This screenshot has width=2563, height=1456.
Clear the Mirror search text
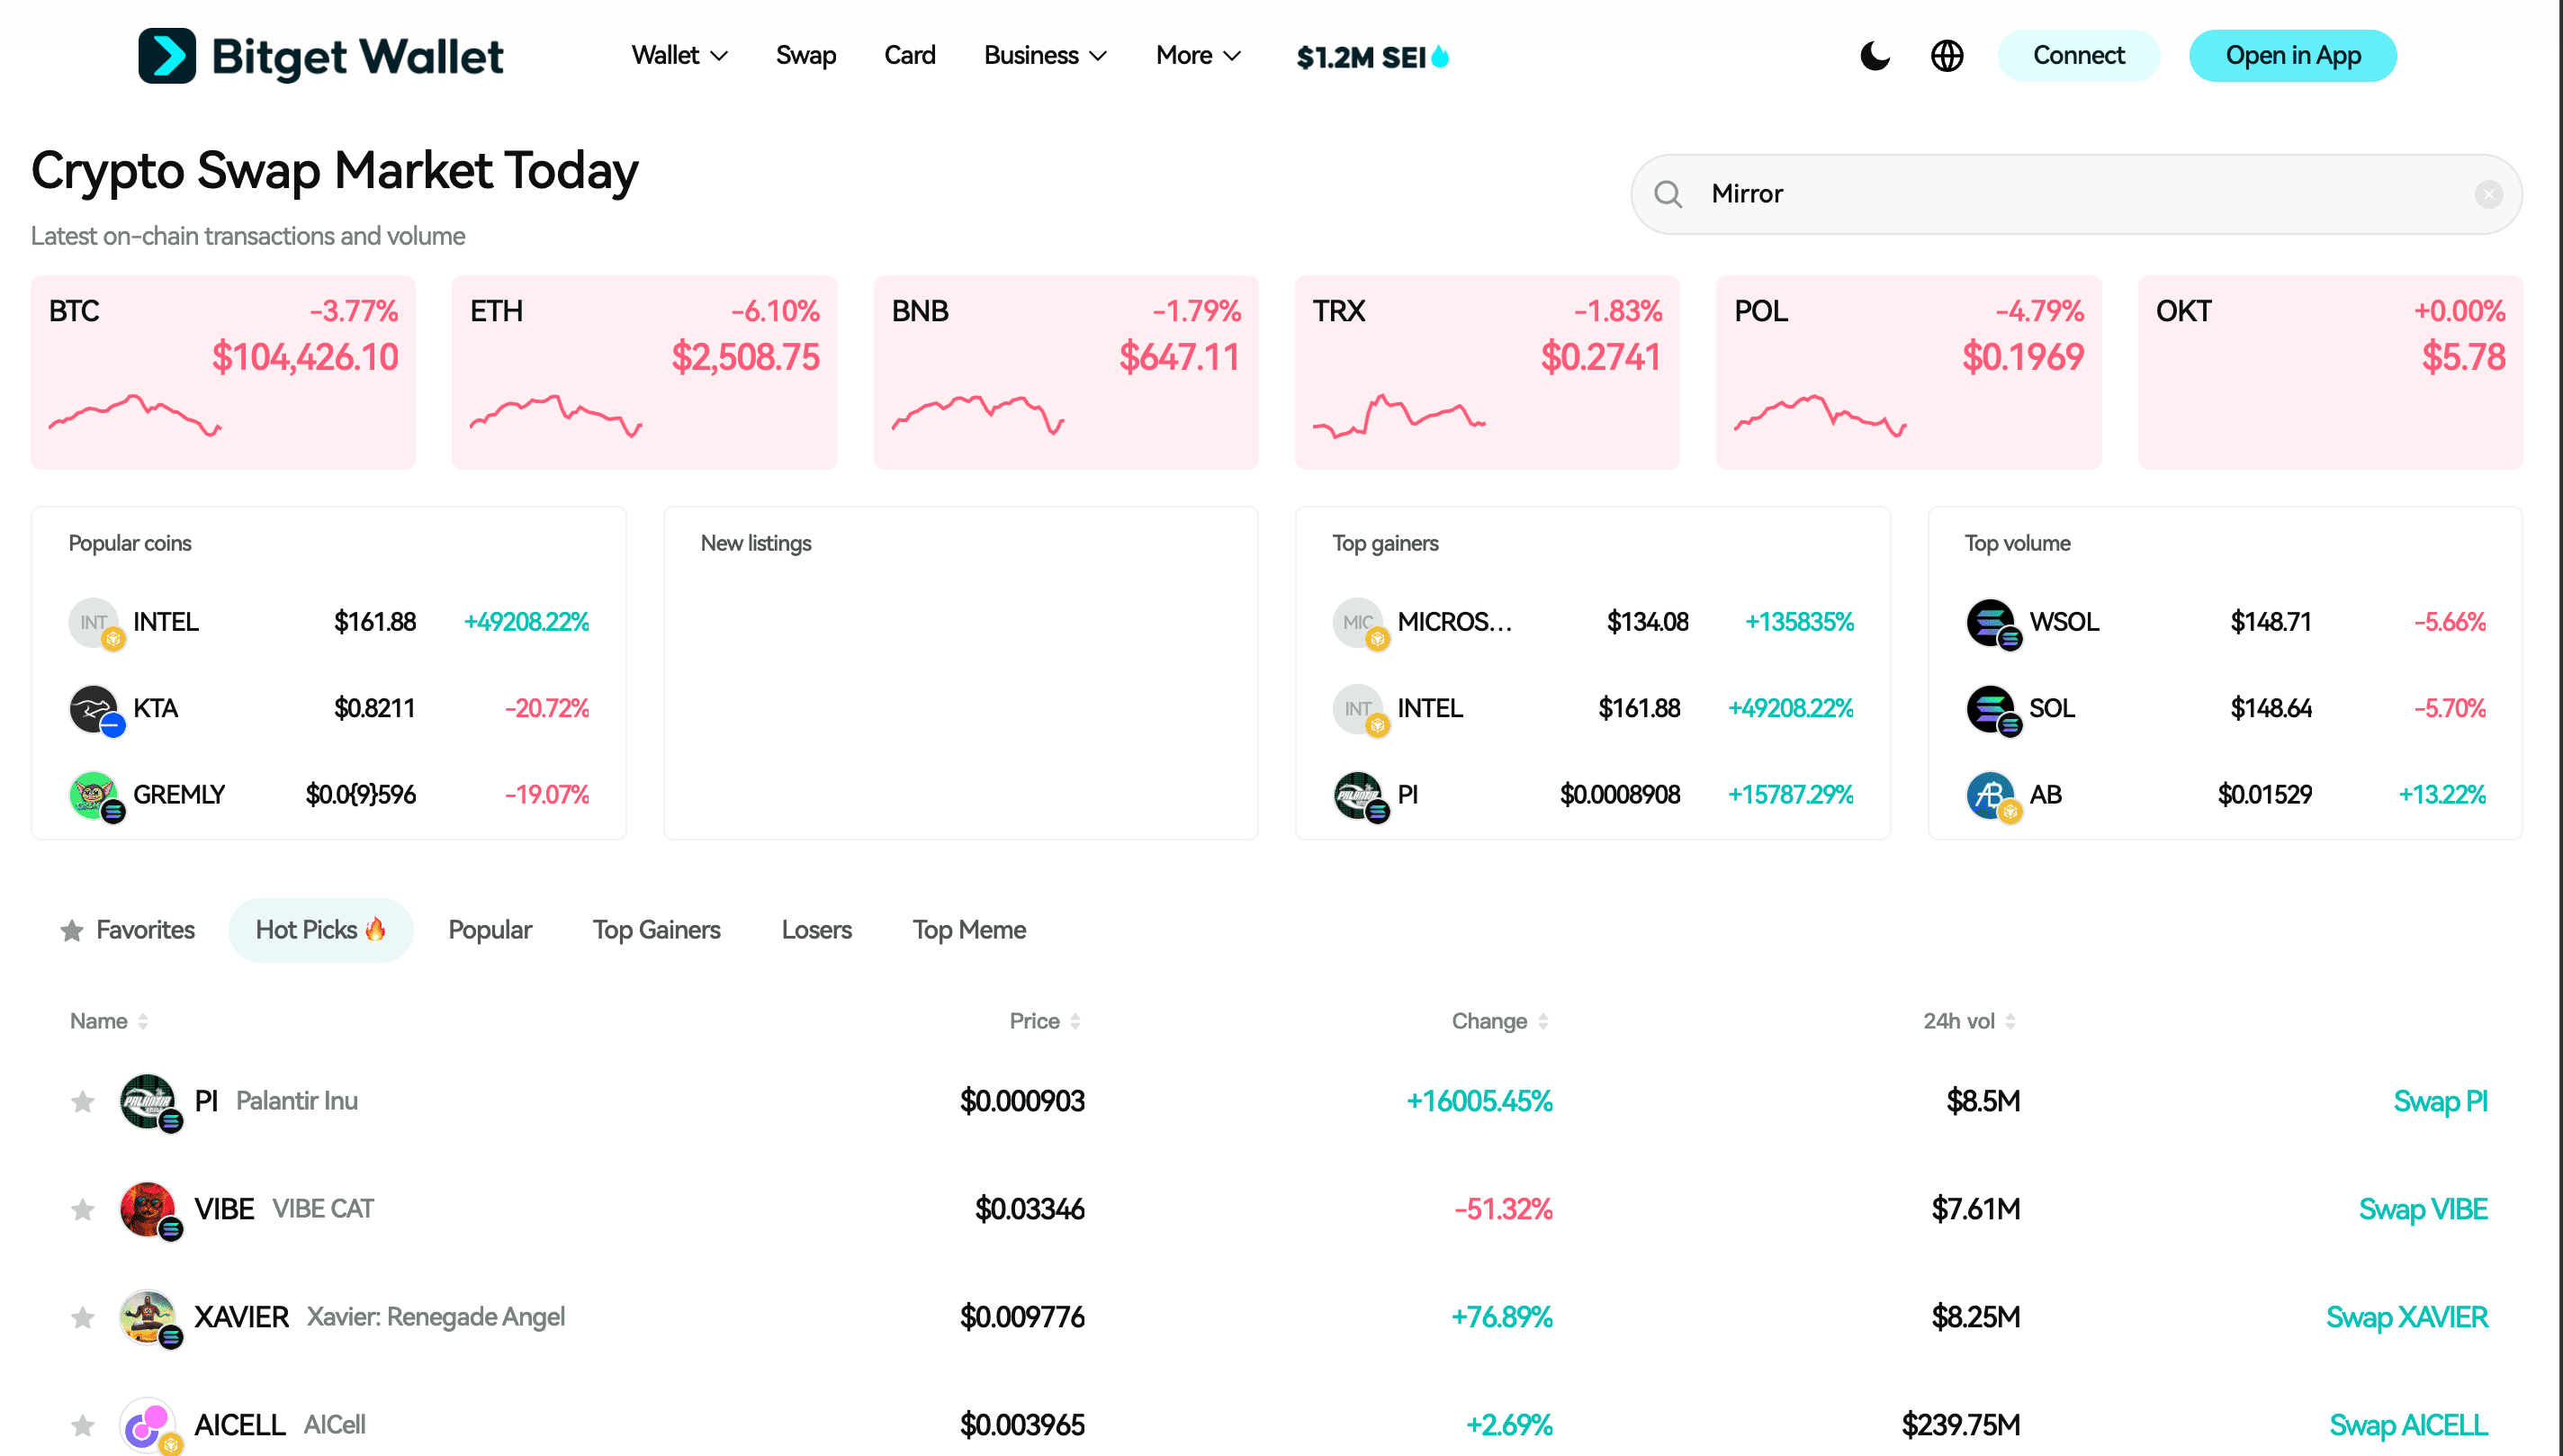click(x=2489, y=194)
